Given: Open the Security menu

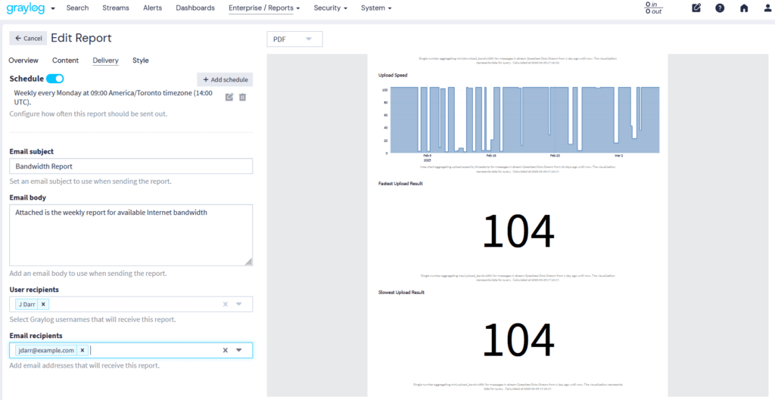Looking at the screenshot, I should pos(331,8).
